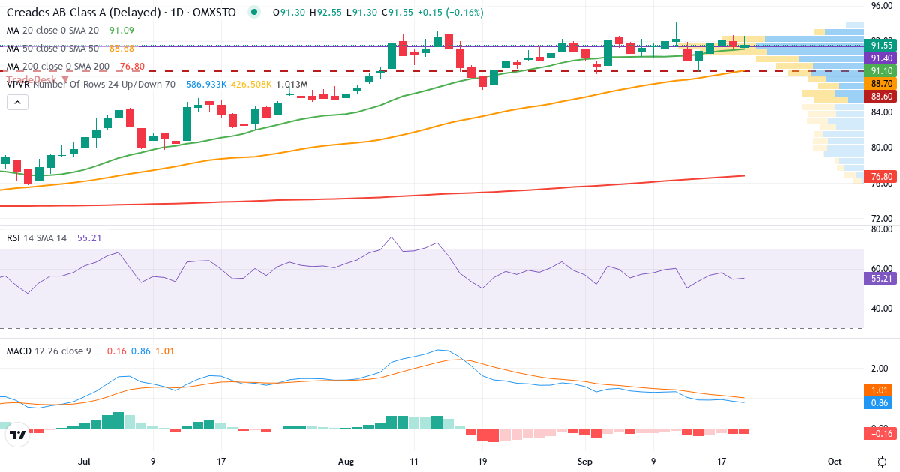The image size is (900, 472).
Task: Click the 72.00 price scale label
Action: [880, 219]
